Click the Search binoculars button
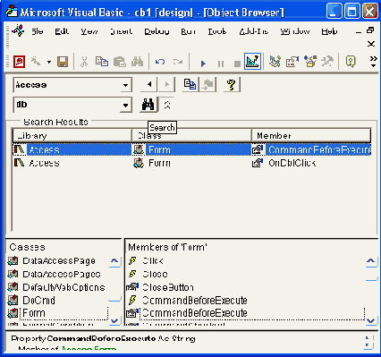The width and height of the screenshot is (381, 357). [x=148, y=105]
